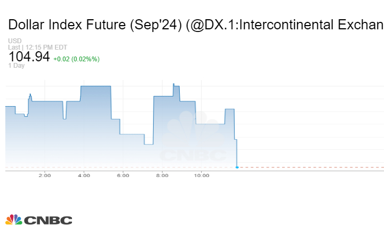Image resolution: width=384 pixels, height=240 pixels.
Task: Click the CNBC peacock icon at bottom left
Action: [x=13, y=220]
